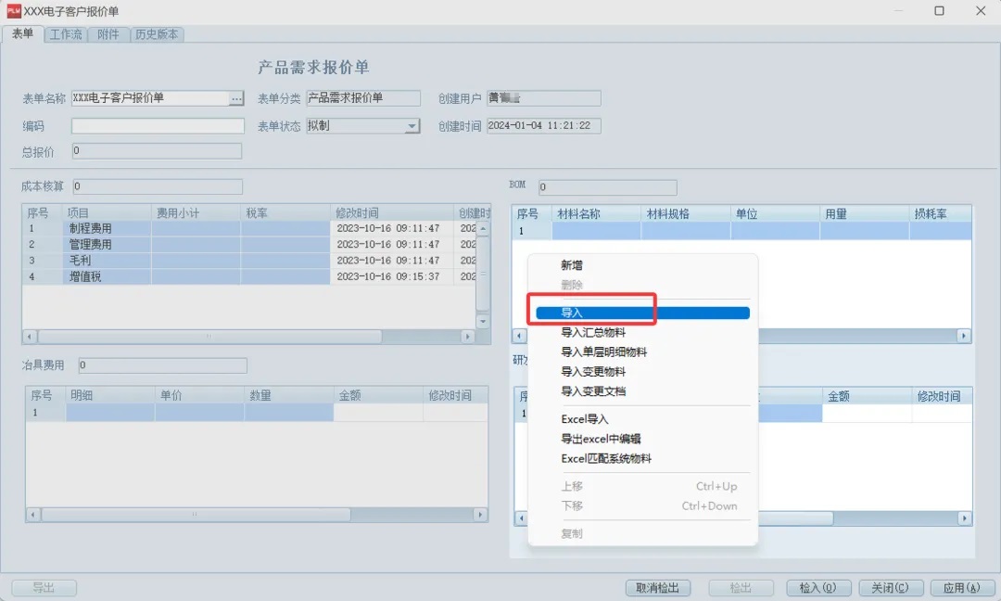Maximize the XXX电子客户报价单 window

pos(939,11)
